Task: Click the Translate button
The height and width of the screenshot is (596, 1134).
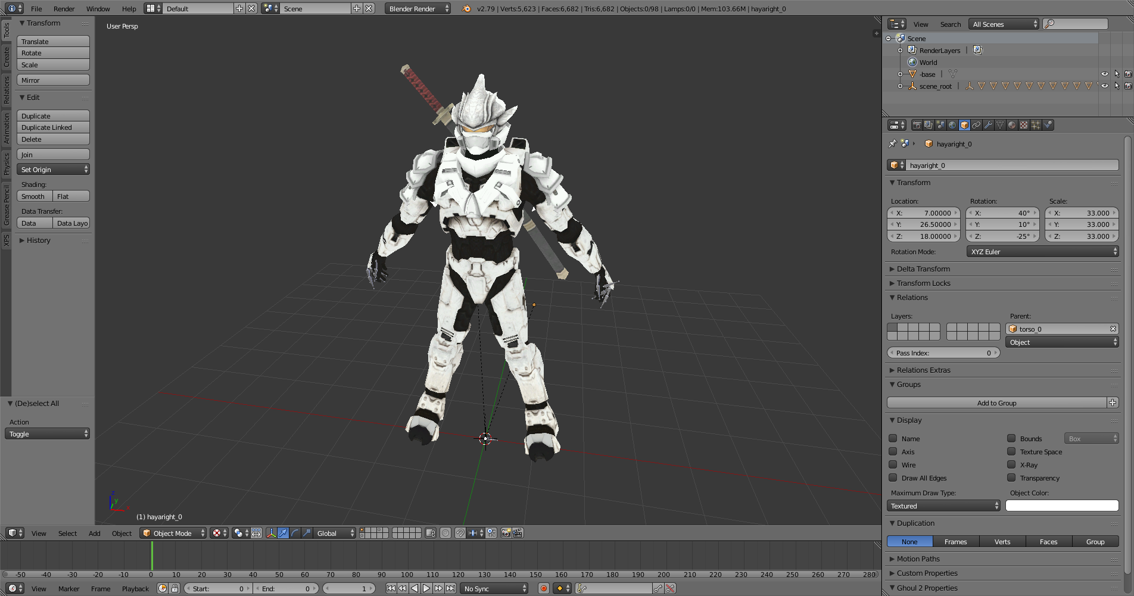Action: coord(53,42)
